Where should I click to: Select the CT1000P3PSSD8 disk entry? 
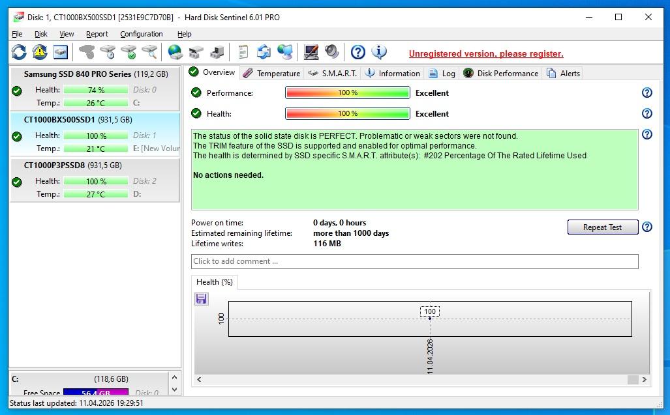(x=95, y=180)
